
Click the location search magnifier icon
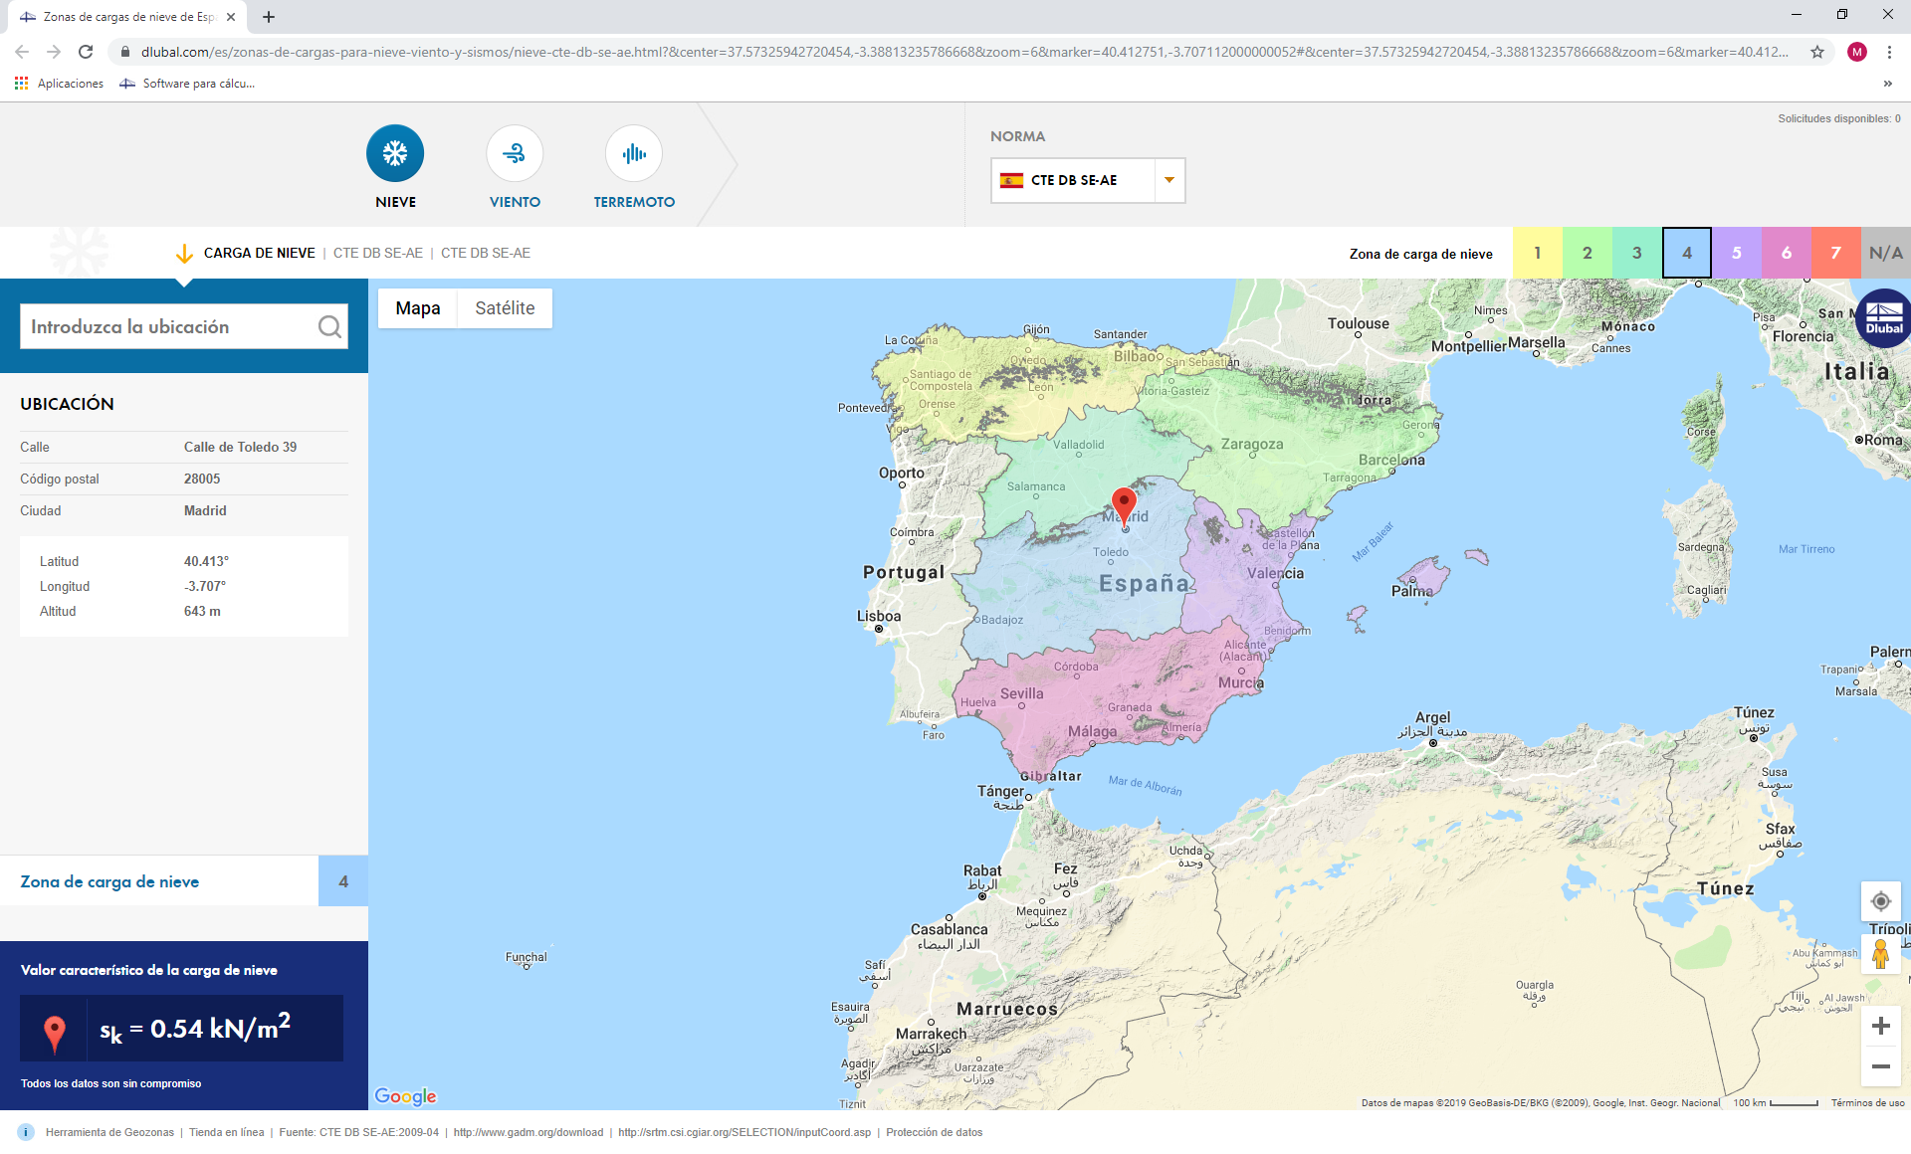click(329, 327)
